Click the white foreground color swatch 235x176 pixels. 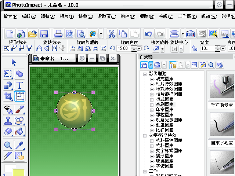[x=8, y=168]
